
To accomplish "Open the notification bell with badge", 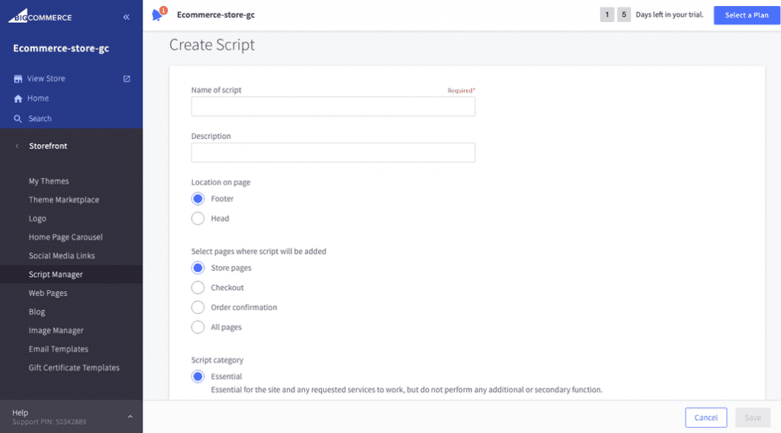I will coord(159,14).
